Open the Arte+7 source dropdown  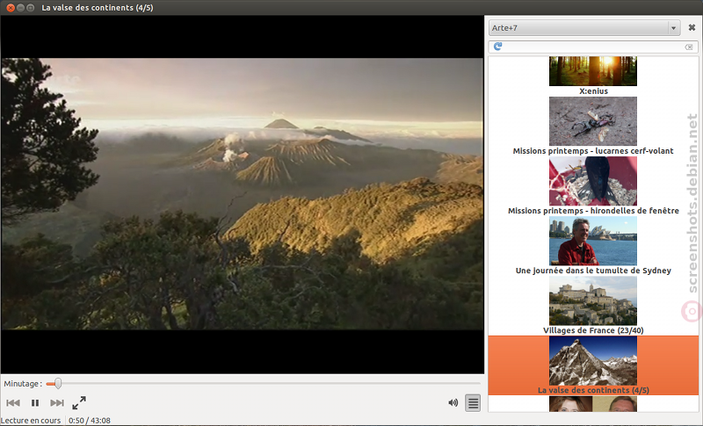(x=584, y=28)
